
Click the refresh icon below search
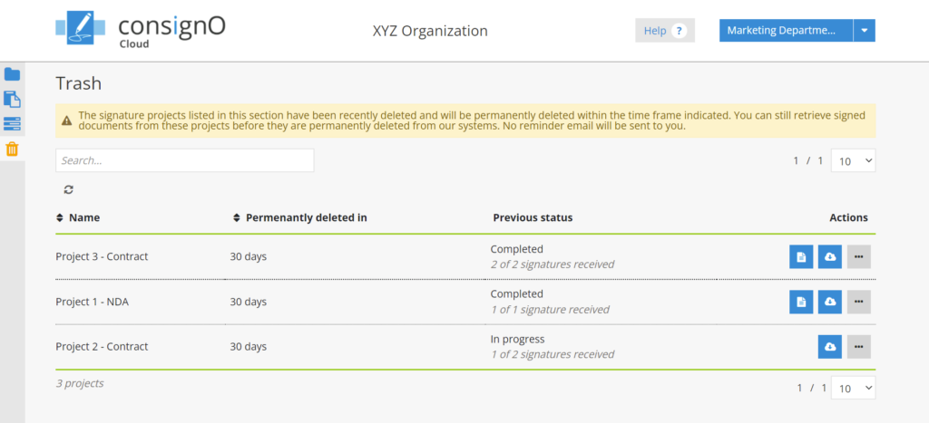click(x=68, y=189)
